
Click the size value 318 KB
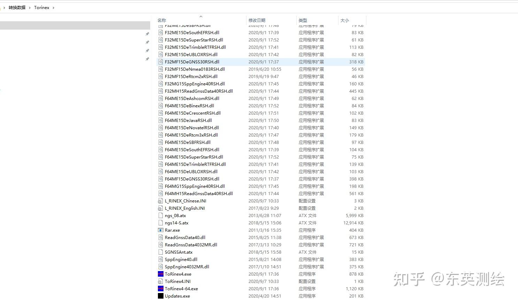click(x=356, y=62)
